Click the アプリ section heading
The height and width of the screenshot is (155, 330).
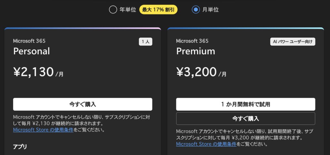pyautogui.click(x=20, y=147)
